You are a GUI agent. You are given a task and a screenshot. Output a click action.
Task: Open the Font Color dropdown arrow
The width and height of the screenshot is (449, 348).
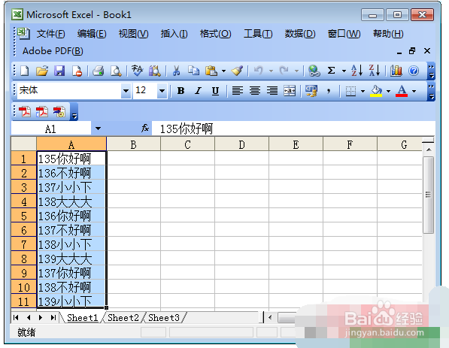pyautogui.click(x=414, y=91)
